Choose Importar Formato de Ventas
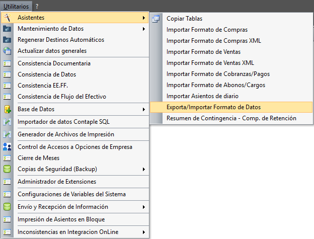The image size is (314, 239). click(x=231, y=52)
